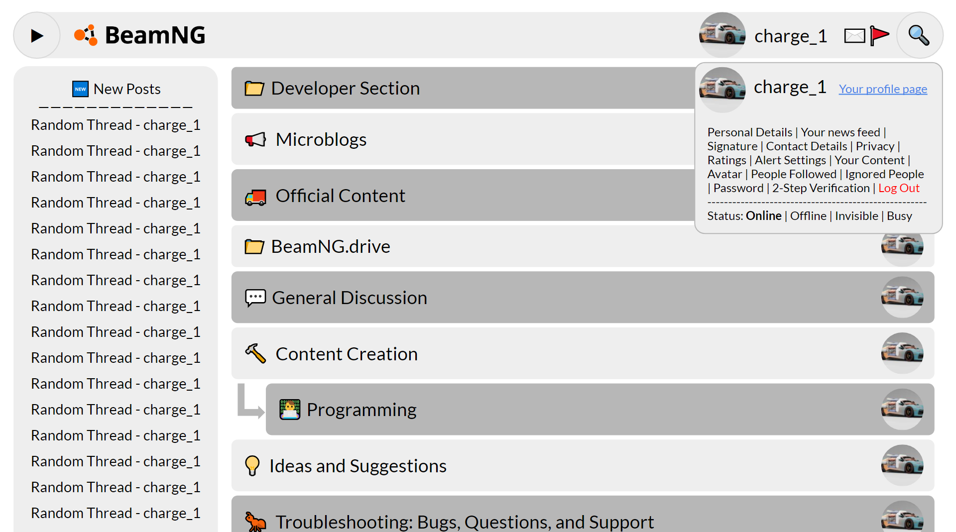Select Privacy in the account menu

[x=875, y=146]
